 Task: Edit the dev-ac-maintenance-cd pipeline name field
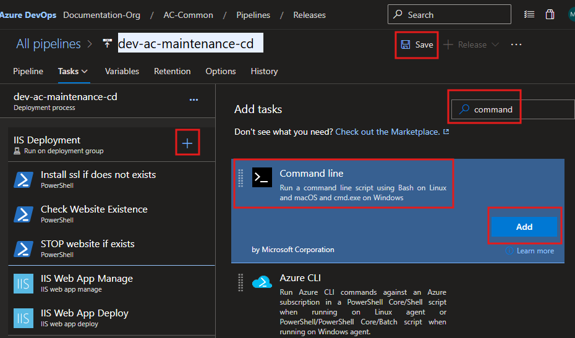coord(190,43)
